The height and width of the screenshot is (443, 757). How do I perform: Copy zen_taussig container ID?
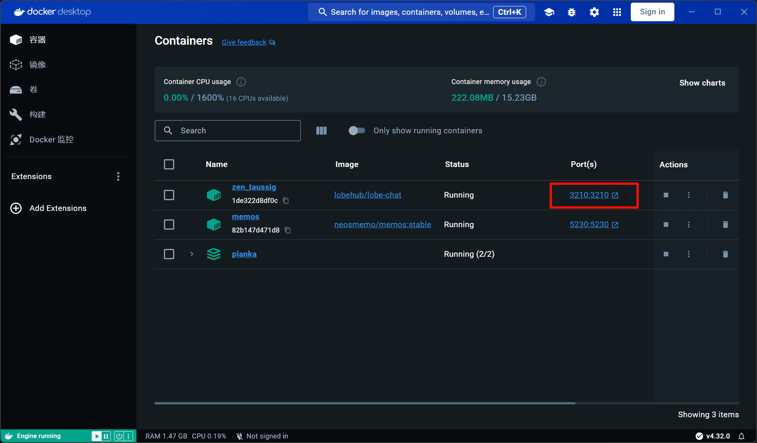tap(286, 201)
